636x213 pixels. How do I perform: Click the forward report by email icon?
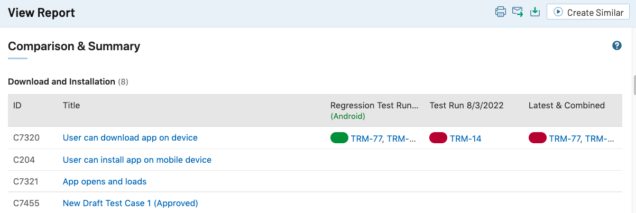pyautogui.click(x=518, y=12)
